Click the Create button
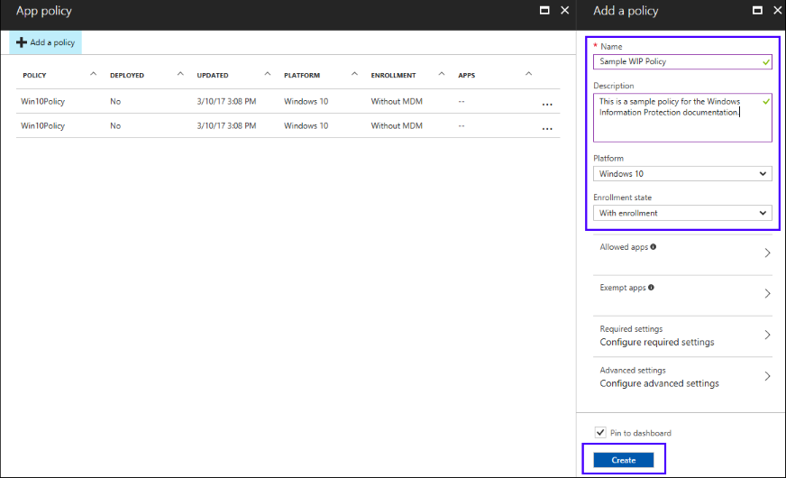The image size is (786, 478). tap(624, 460)
